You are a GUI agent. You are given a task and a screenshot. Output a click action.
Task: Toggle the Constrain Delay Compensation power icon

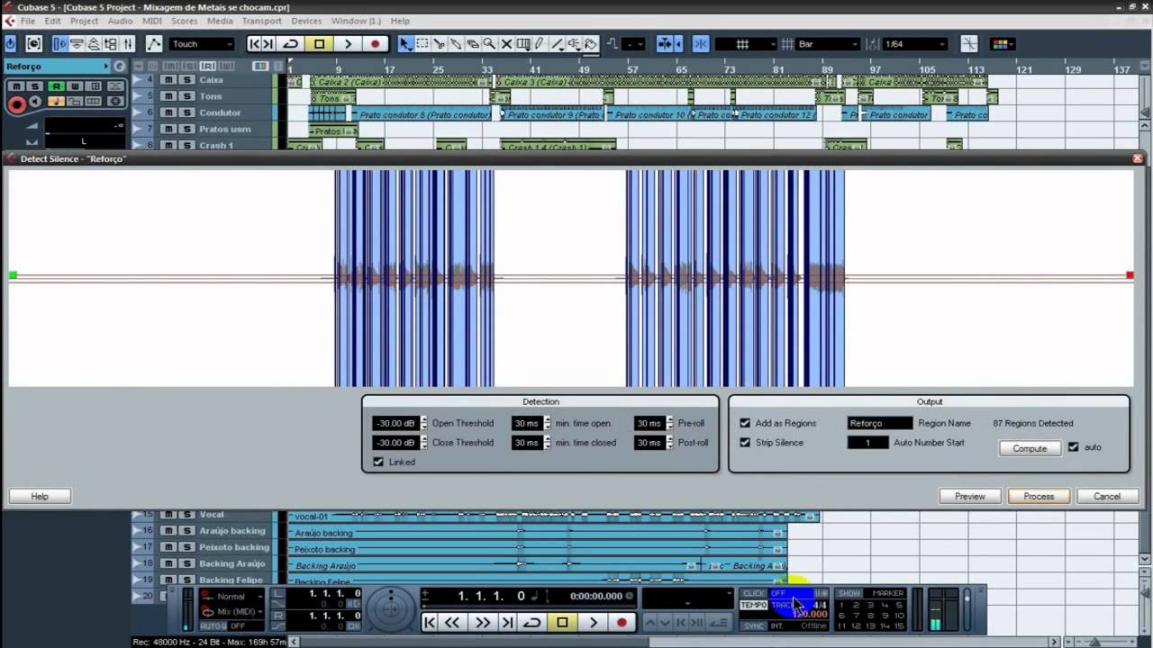(10, 43)
